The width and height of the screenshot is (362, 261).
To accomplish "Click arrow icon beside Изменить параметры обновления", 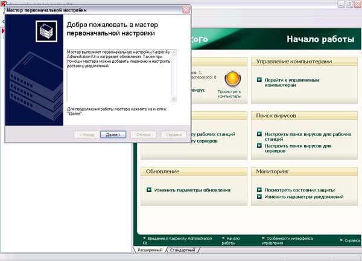I will coord(149,190).
